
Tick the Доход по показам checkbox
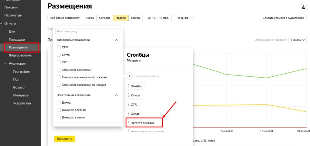pos(59,110)
